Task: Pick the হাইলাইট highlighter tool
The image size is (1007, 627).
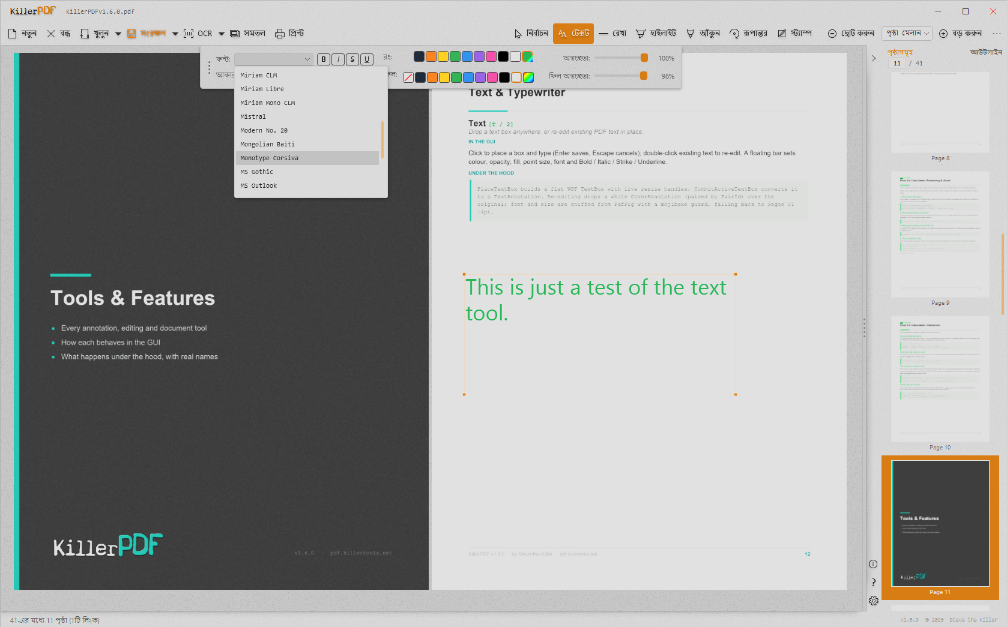Action: (x=656, y=34)
